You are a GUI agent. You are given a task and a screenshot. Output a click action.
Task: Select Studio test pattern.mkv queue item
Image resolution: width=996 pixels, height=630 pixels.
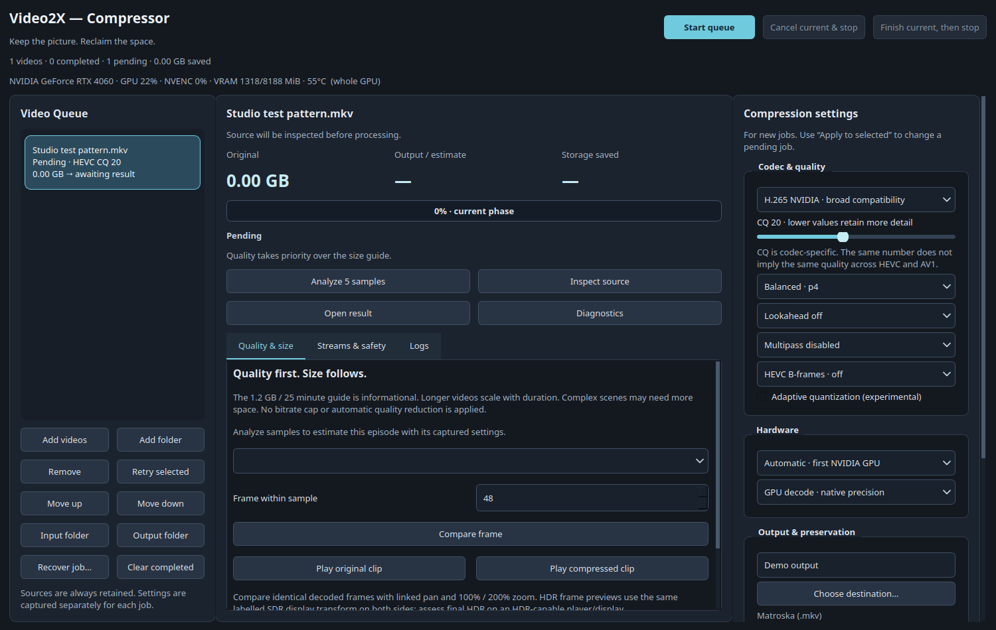pyautogui.click(x=112, y=162)
